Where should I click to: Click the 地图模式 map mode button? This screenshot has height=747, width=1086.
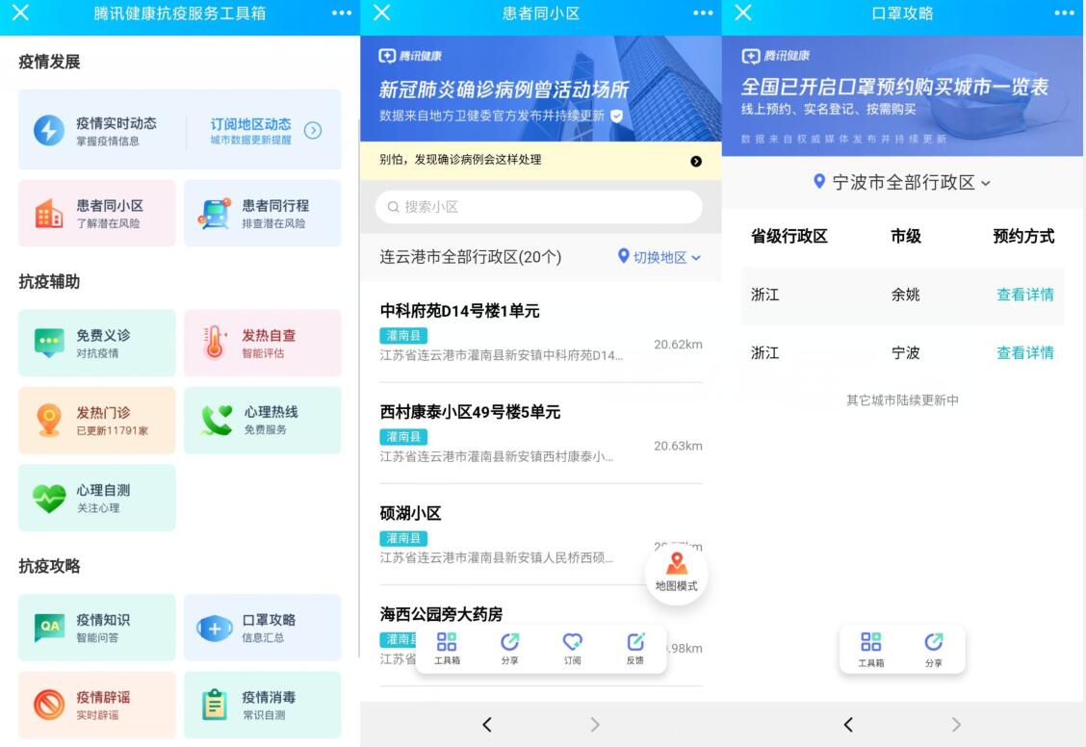click(677, 573)
